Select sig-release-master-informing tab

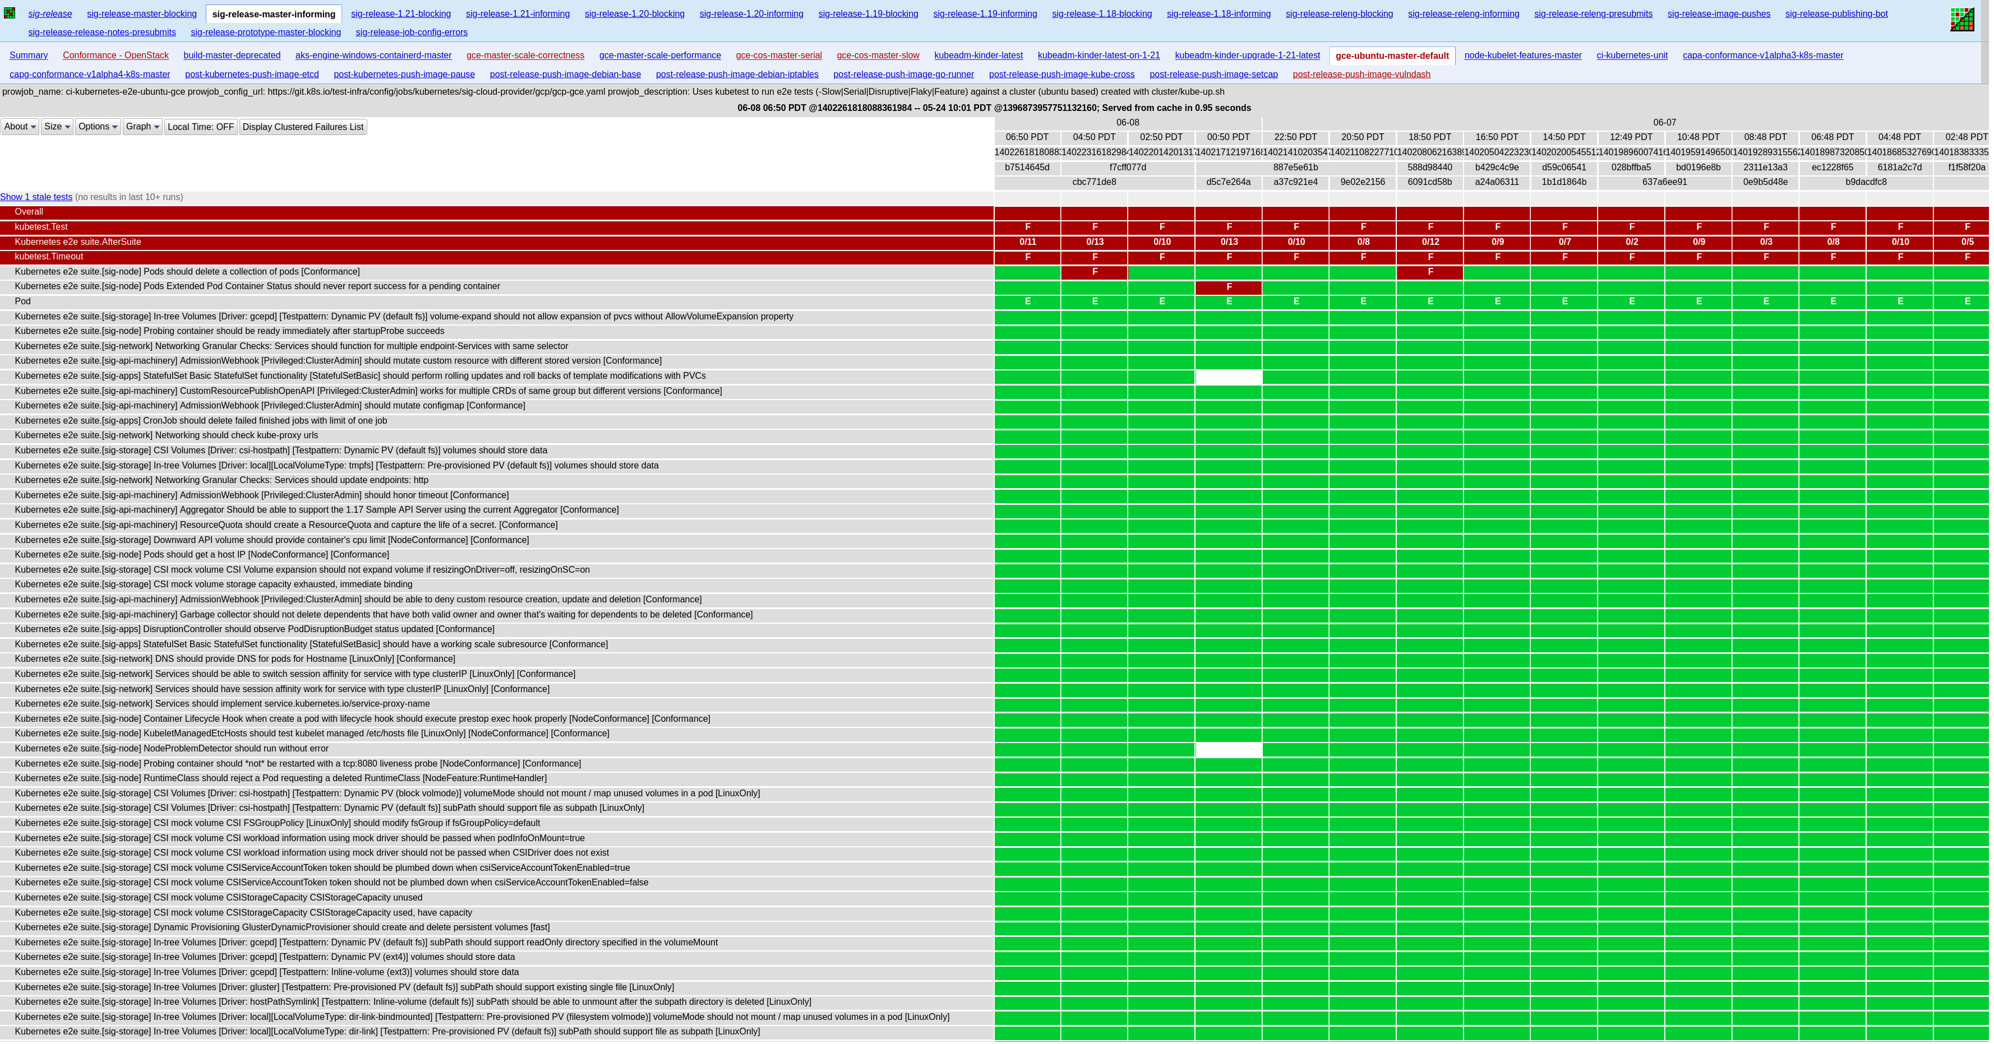[273, 14]
